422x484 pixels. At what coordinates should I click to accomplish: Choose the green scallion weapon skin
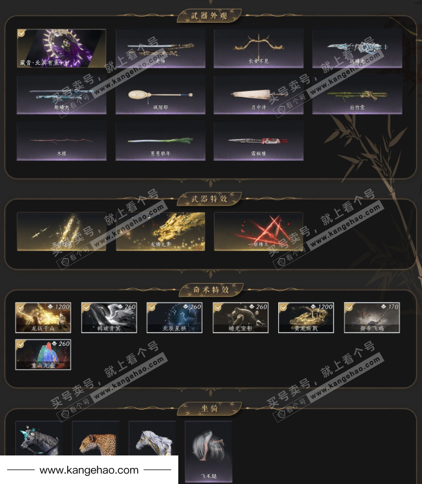pos(160,141)
